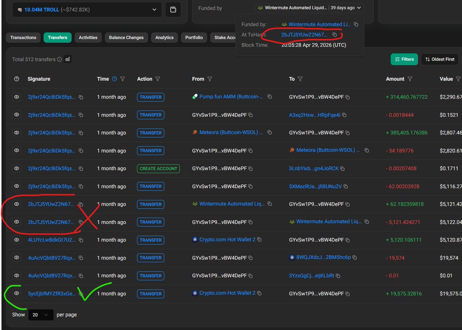Open signature 5ycEjbfMYZfR3xGe link
This screenshot has height=330, width=462.
tap(52, 294)
